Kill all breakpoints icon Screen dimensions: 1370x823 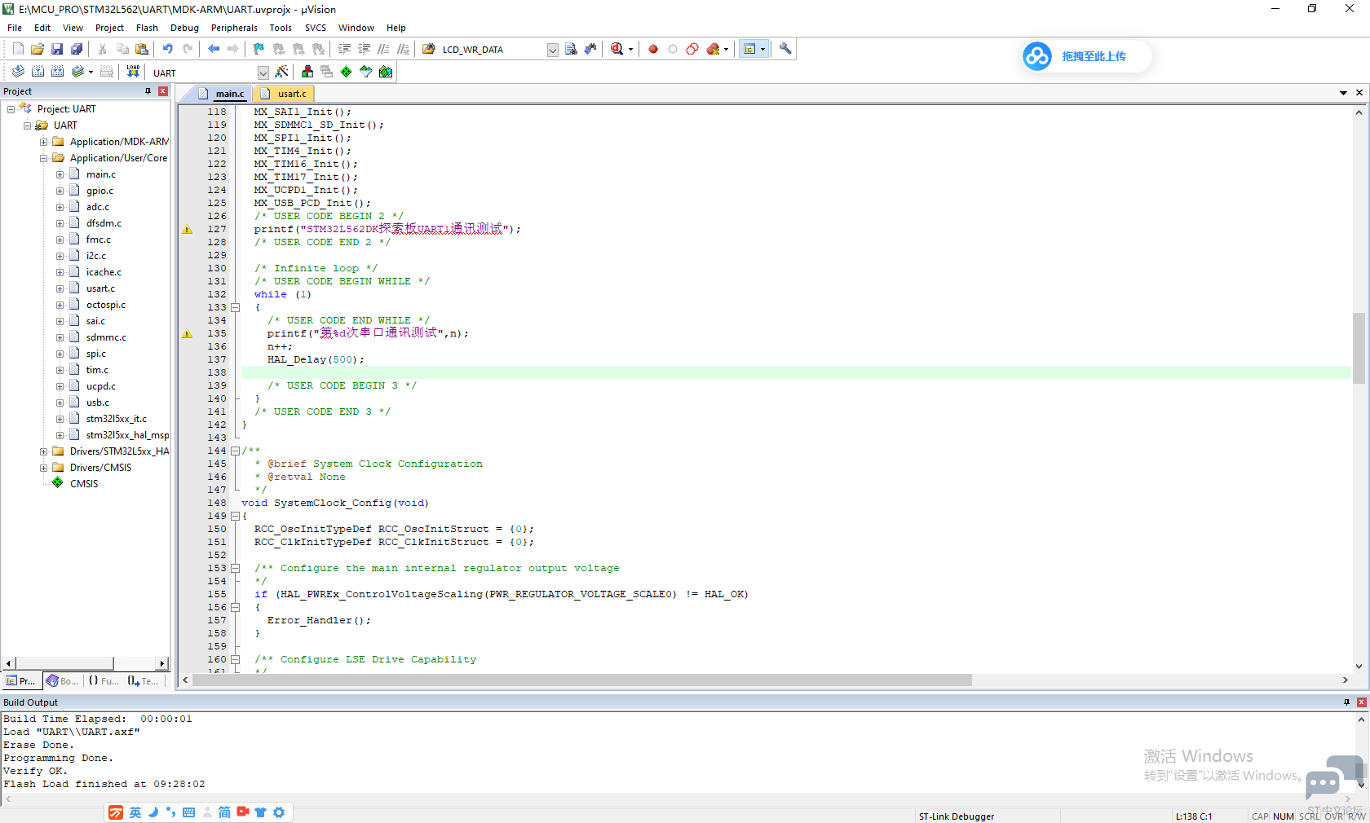(714, 49)
